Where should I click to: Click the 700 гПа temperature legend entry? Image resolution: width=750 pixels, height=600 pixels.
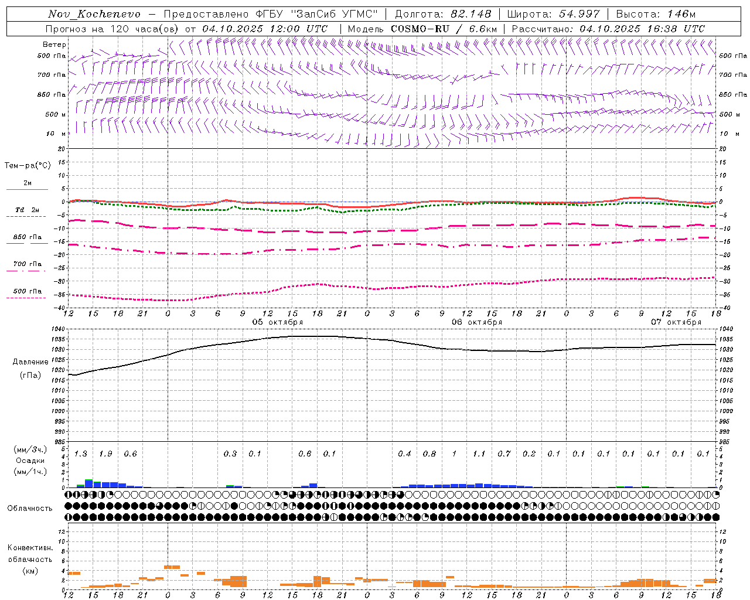tap(28, 264)
